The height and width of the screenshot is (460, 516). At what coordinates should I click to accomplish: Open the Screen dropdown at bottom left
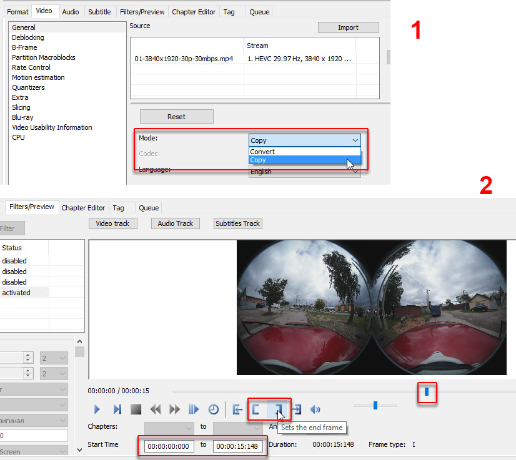[x=34, y=451]
